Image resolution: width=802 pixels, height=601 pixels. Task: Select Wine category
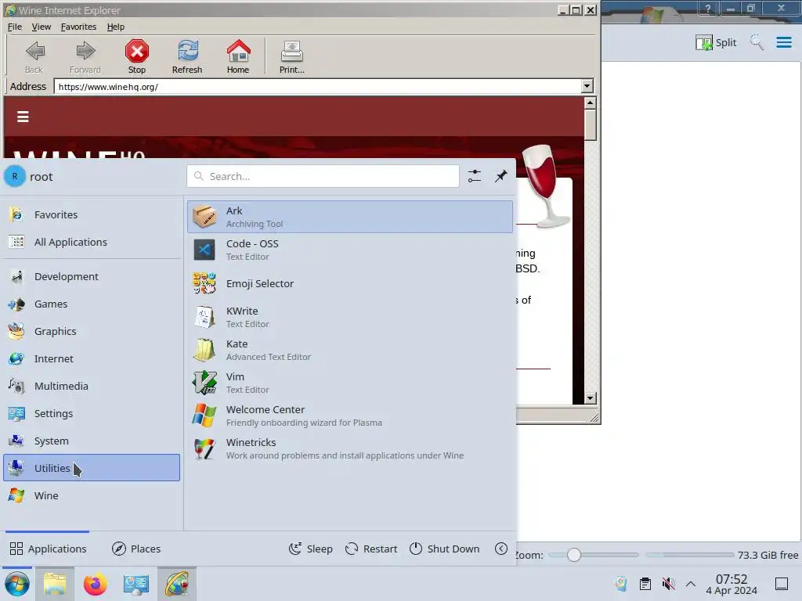click(92, 495)
